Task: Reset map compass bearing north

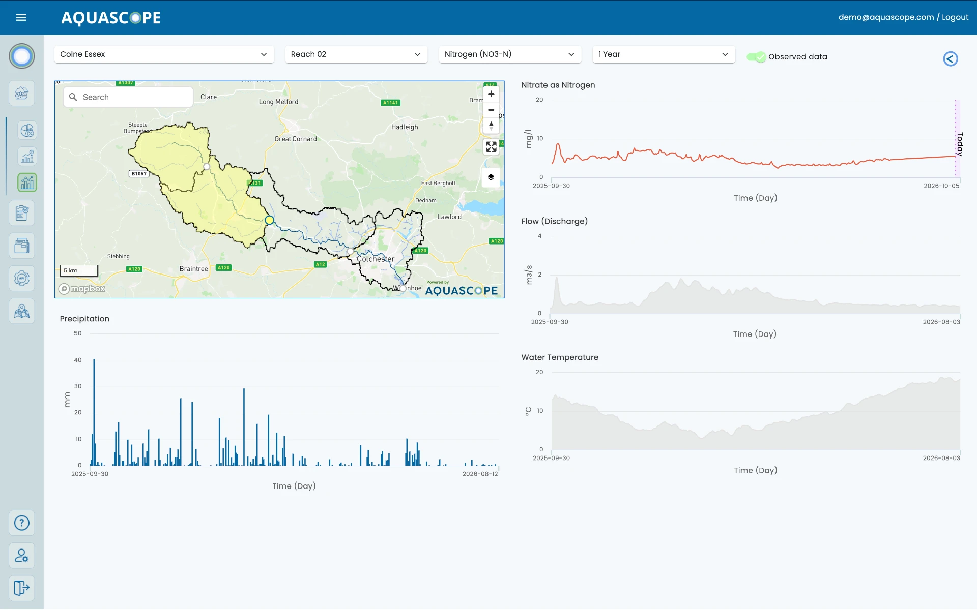Action: pos(491,126)
